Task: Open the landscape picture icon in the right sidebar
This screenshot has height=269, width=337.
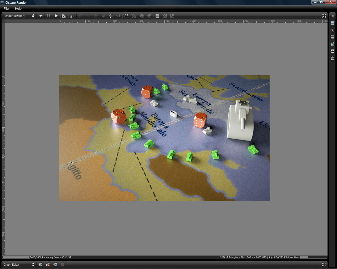Action: 333,23
